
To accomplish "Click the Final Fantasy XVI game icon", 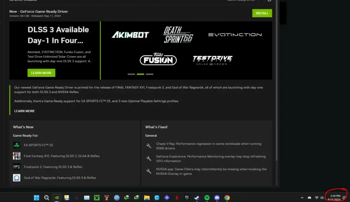I will pos(17,156).
